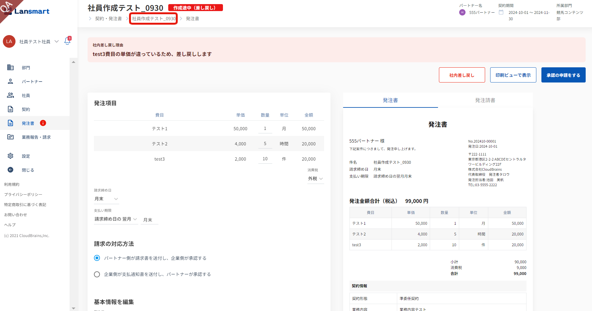The width and height of the screenshot is (592, 311).
Task: Click the パートナー person icon
Action: pyautogui.click(x=10, y=81)
